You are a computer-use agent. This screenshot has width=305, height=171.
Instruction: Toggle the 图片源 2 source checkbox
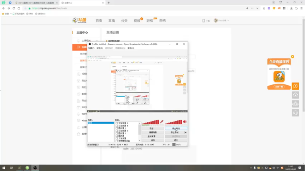point(117,133)
